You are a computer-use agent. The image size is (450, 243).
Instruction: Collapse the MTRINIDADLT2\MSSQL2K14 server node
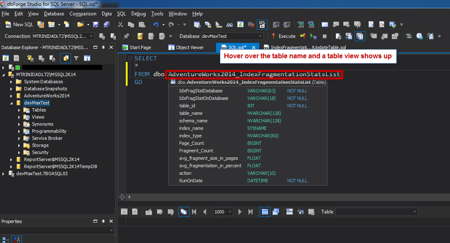3,74
